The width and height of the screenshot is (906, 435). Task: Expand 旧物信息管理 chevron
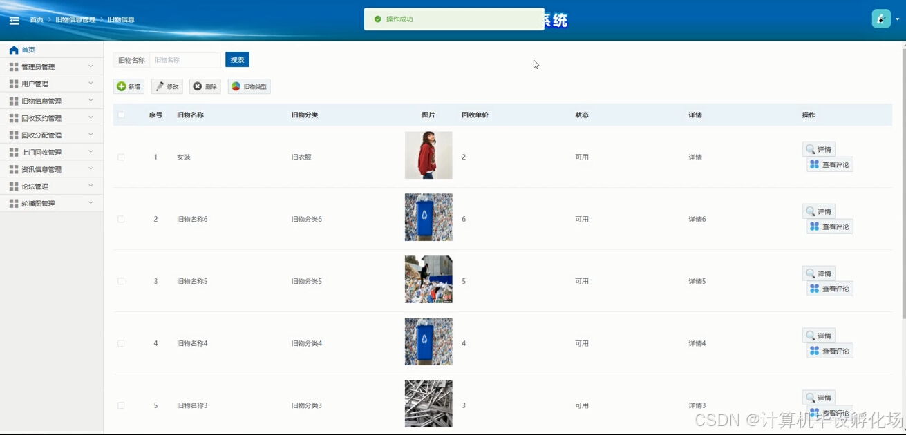pos(91,101)
